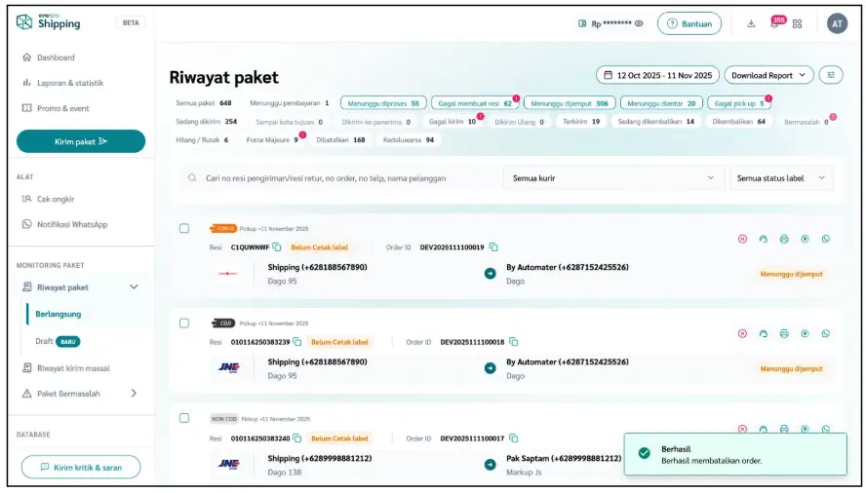Expand the Download Report dropdown
The height and width of the screenshot is (493, 866).
click(770, 75)
